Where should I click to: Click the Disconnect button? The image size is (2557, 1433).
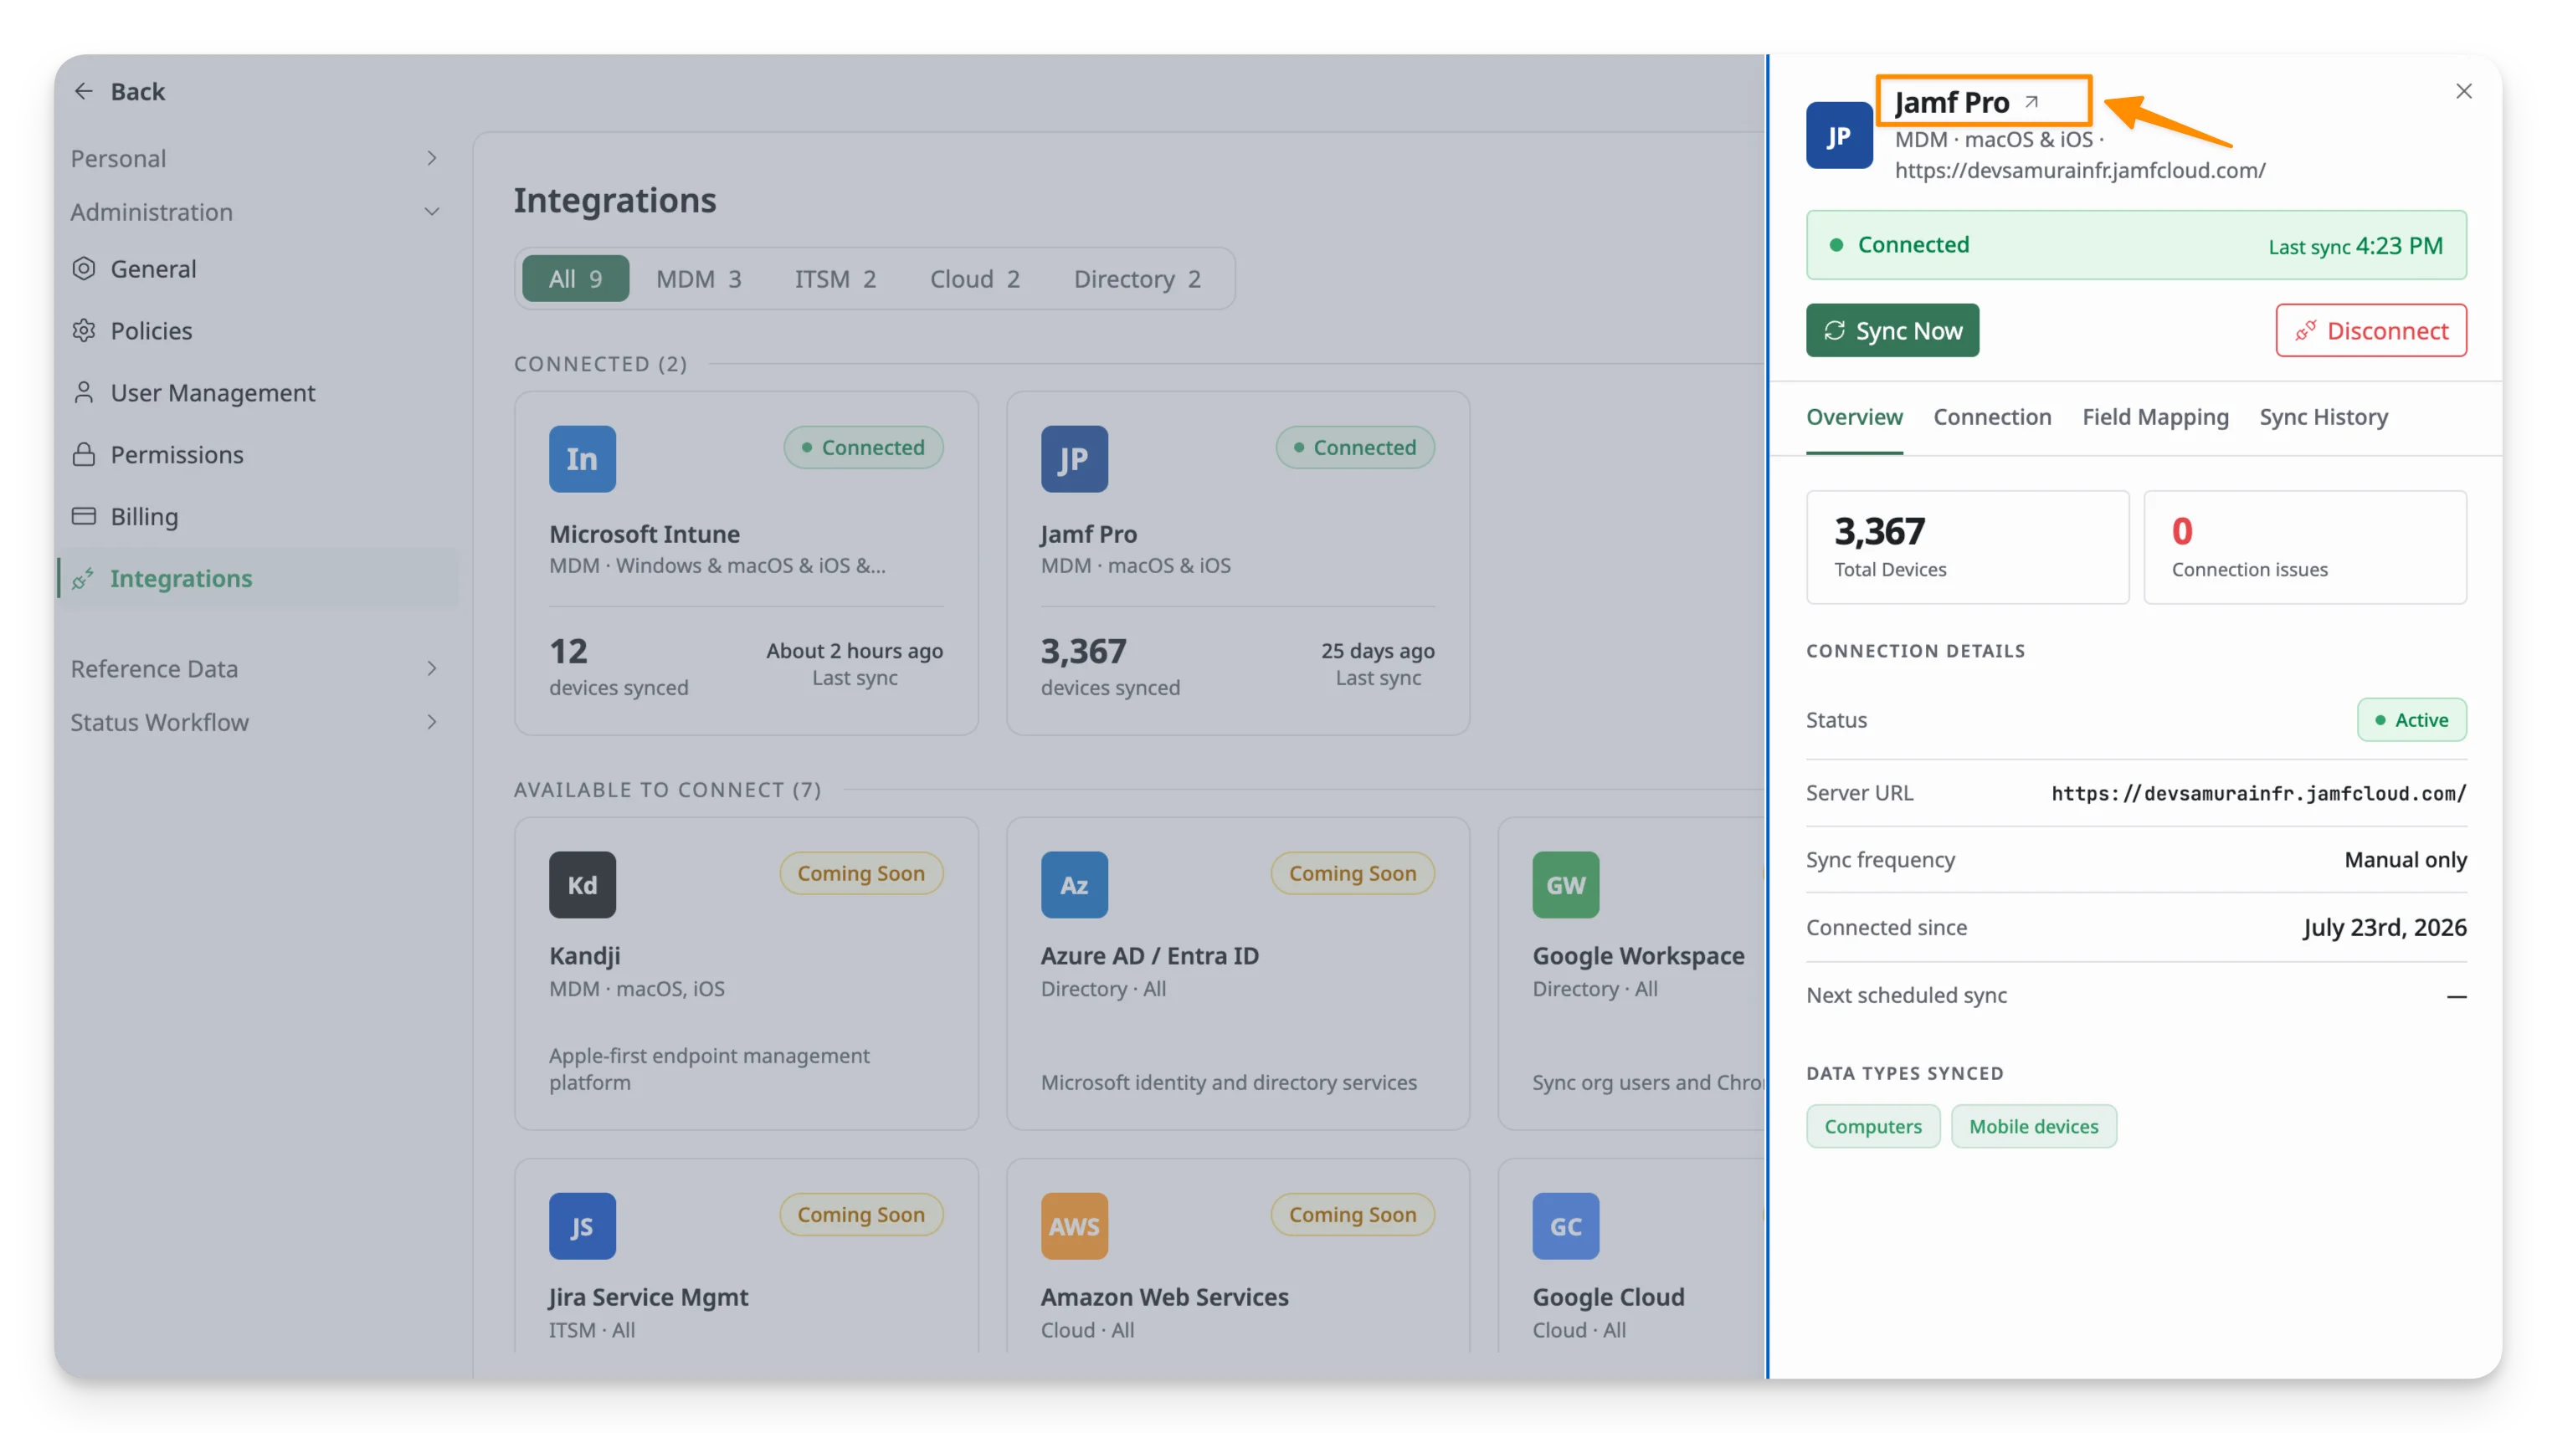[2370, 330]
